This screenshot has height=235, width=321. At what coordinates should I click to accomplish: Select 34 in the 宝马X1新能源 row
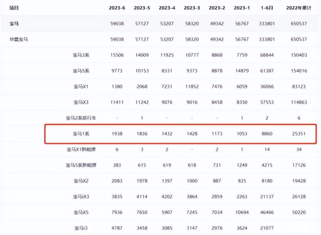click(x=299, y=149)
